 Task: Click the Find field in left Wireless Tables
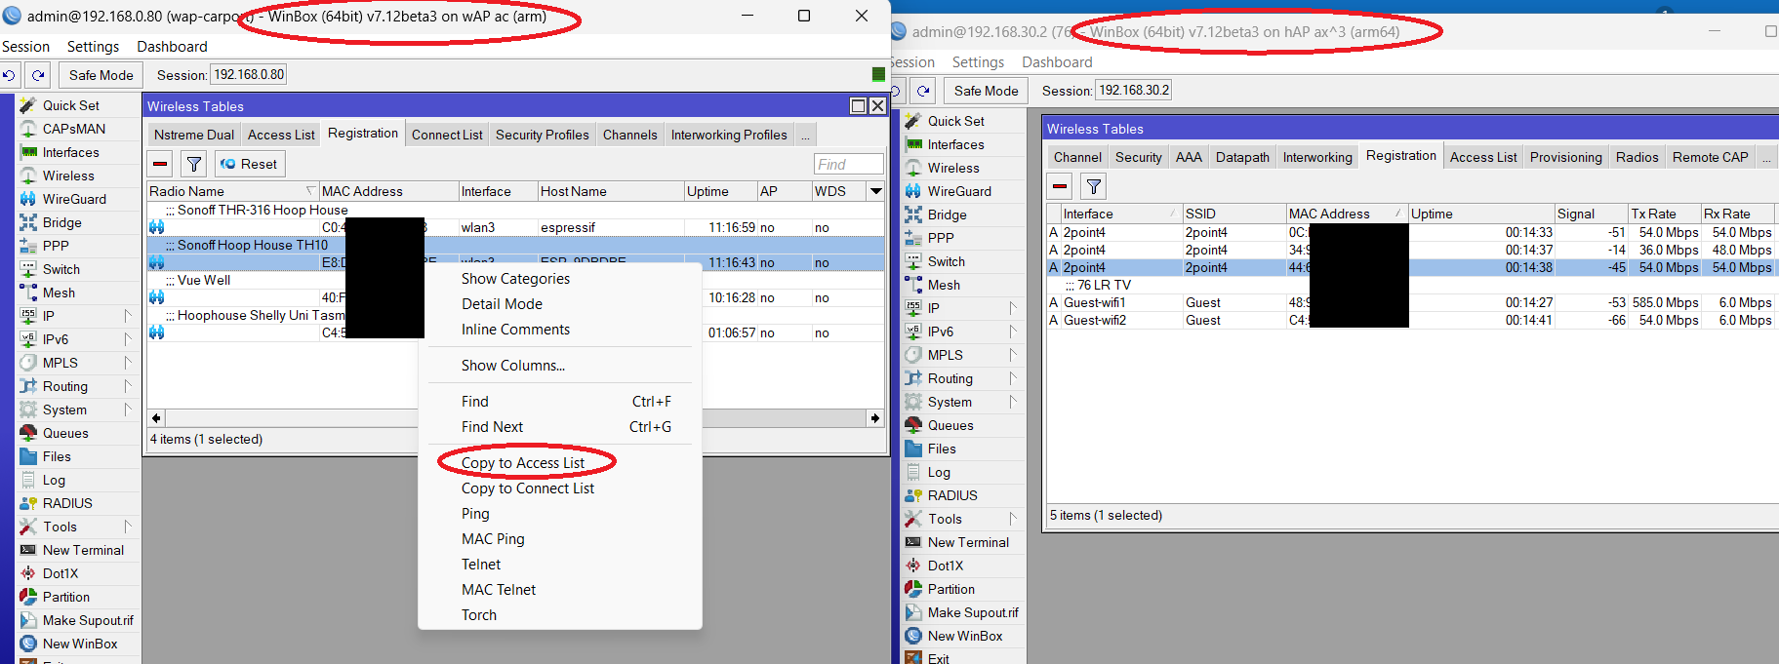click(x=848, y=165)
